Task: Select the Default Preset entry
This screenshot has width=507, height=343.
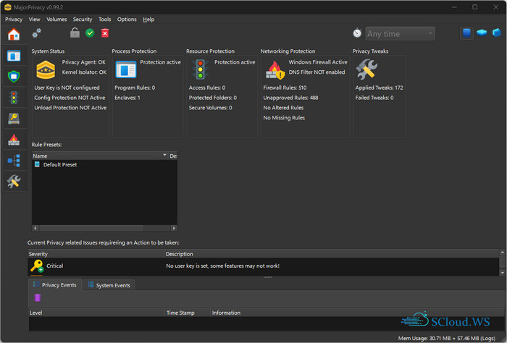Action: tap(59, 165)
